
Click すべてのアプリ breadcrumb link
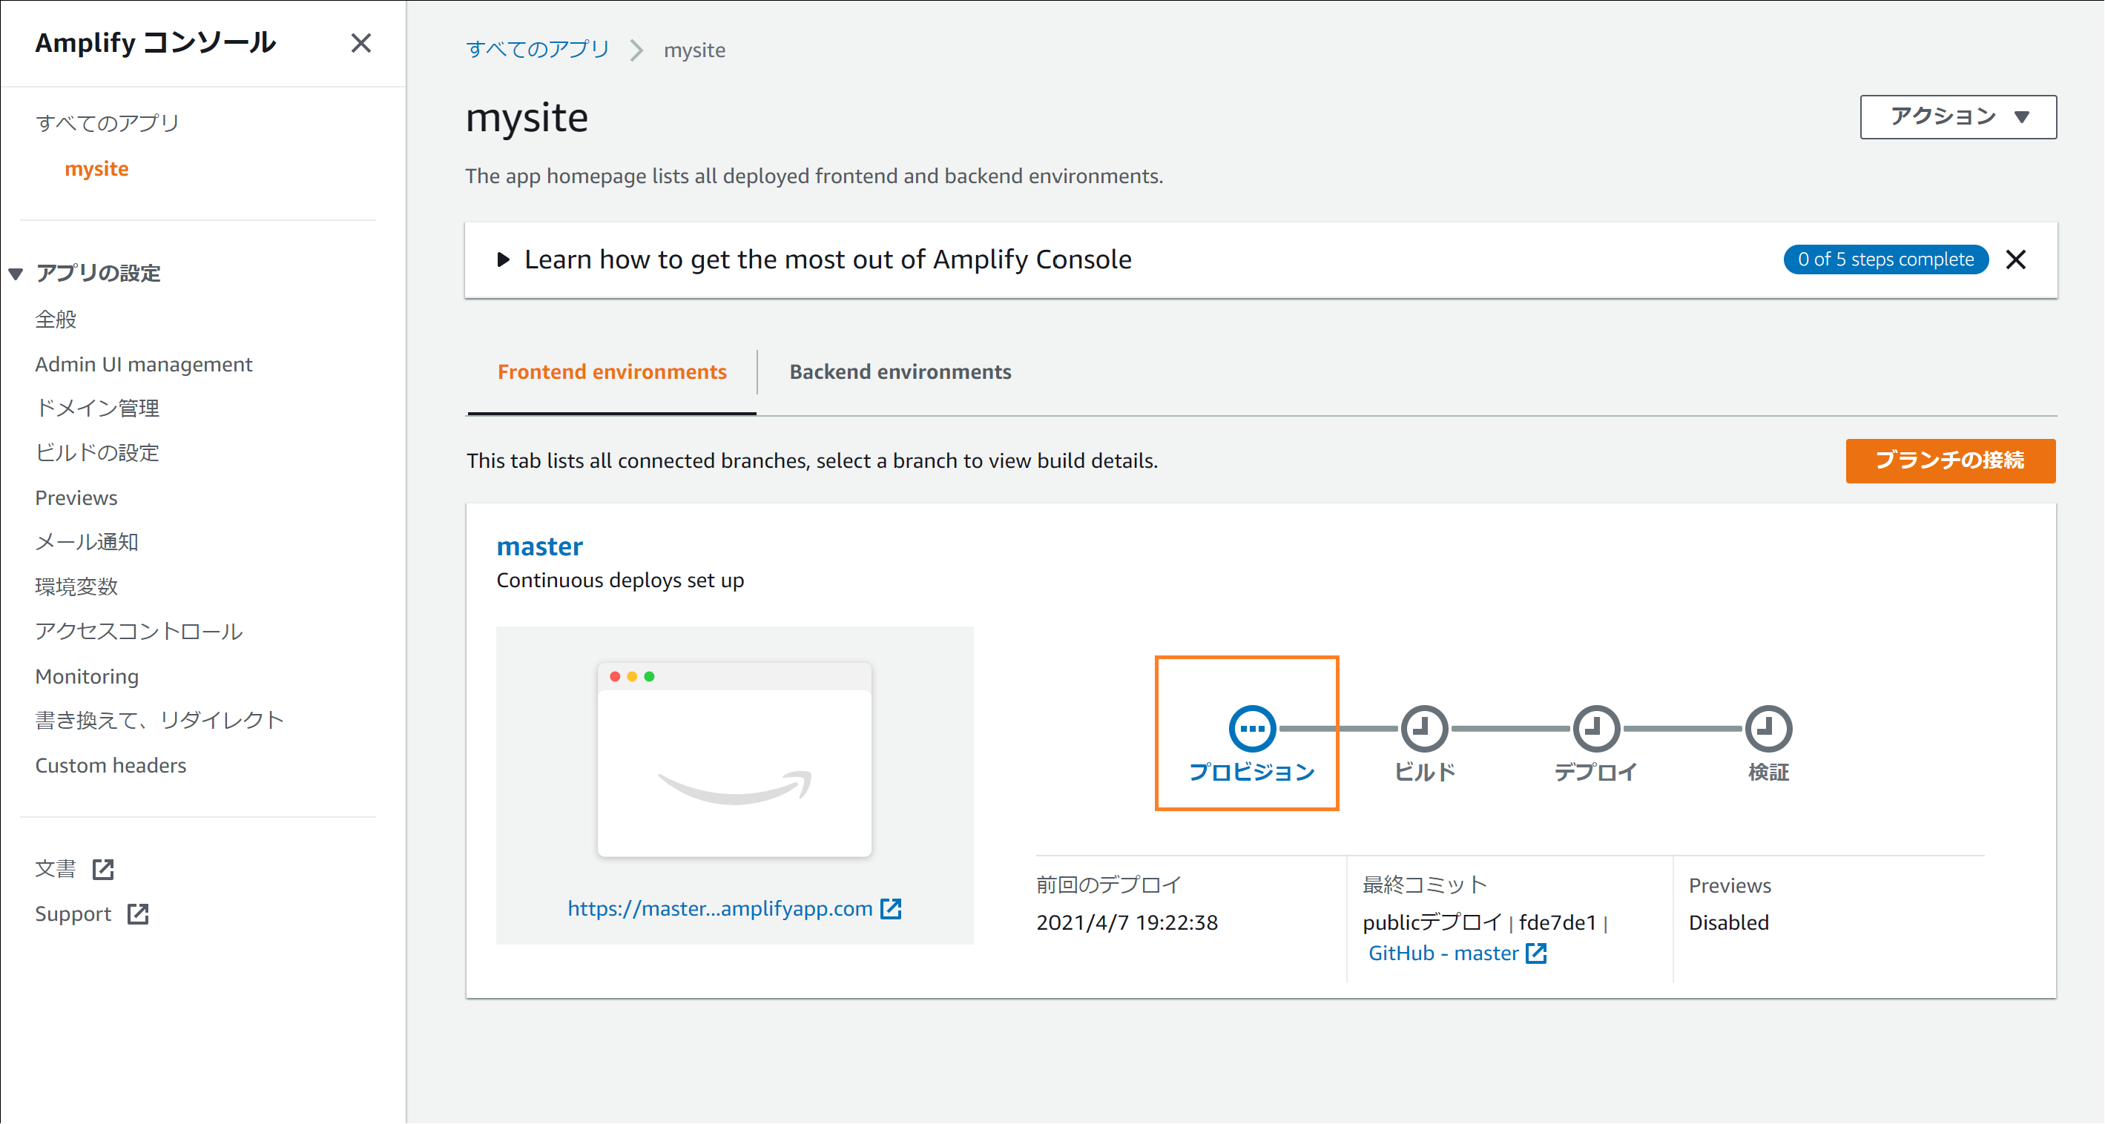538,50
